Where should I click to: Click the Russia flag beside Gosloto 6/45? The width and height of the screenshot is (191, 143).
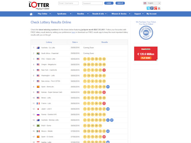pyautogui.click(x=38, y=114)
